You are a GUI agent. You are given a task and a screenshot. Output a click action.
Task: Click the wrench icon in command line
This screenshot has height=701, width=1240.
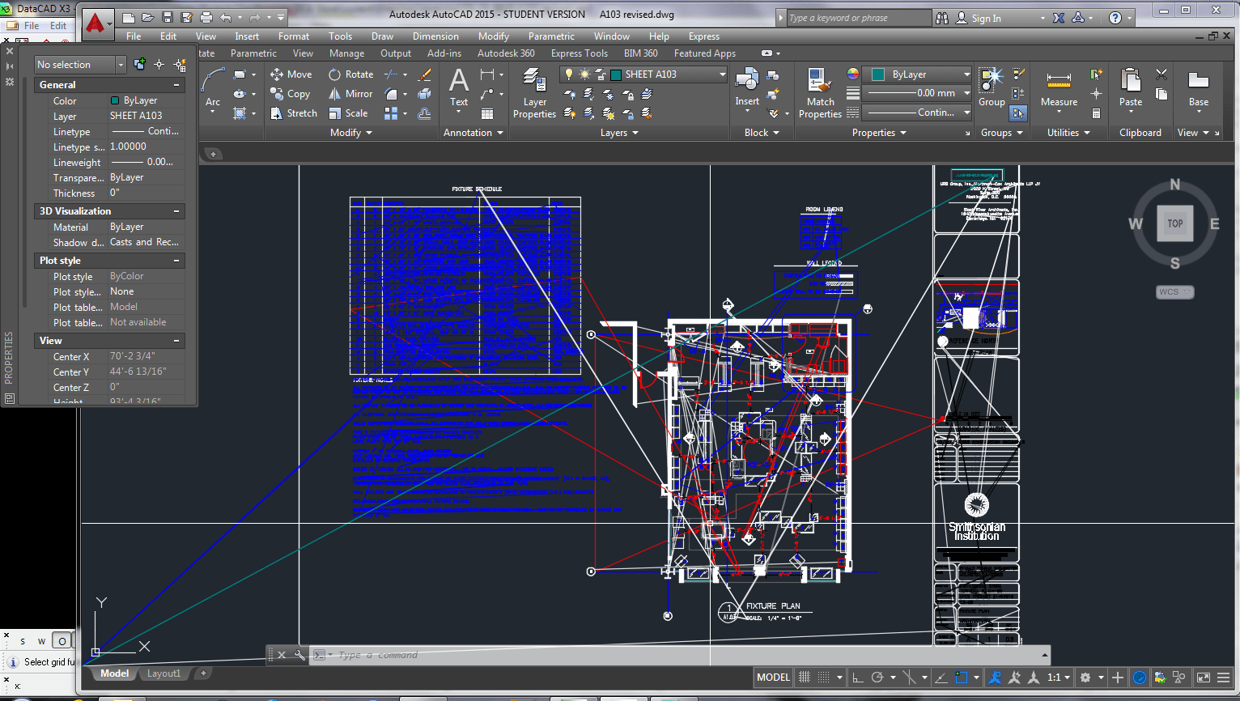299,655
